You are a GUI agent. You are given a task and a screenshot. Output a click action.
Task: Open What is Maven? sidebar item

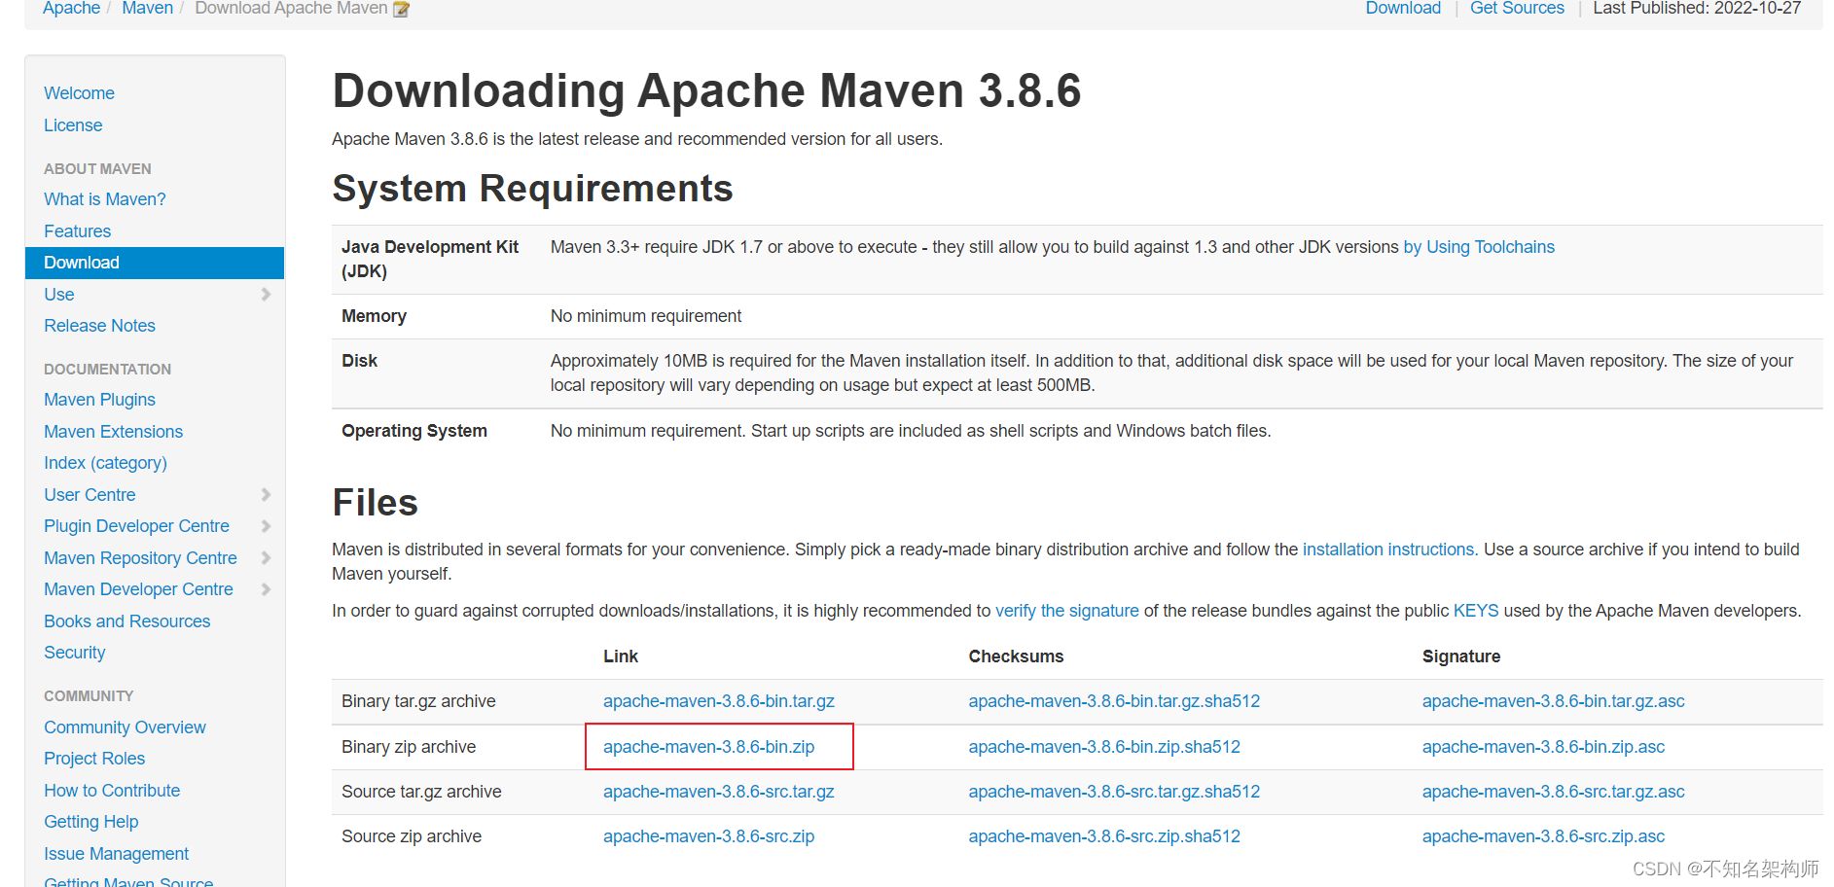(105, 199)
